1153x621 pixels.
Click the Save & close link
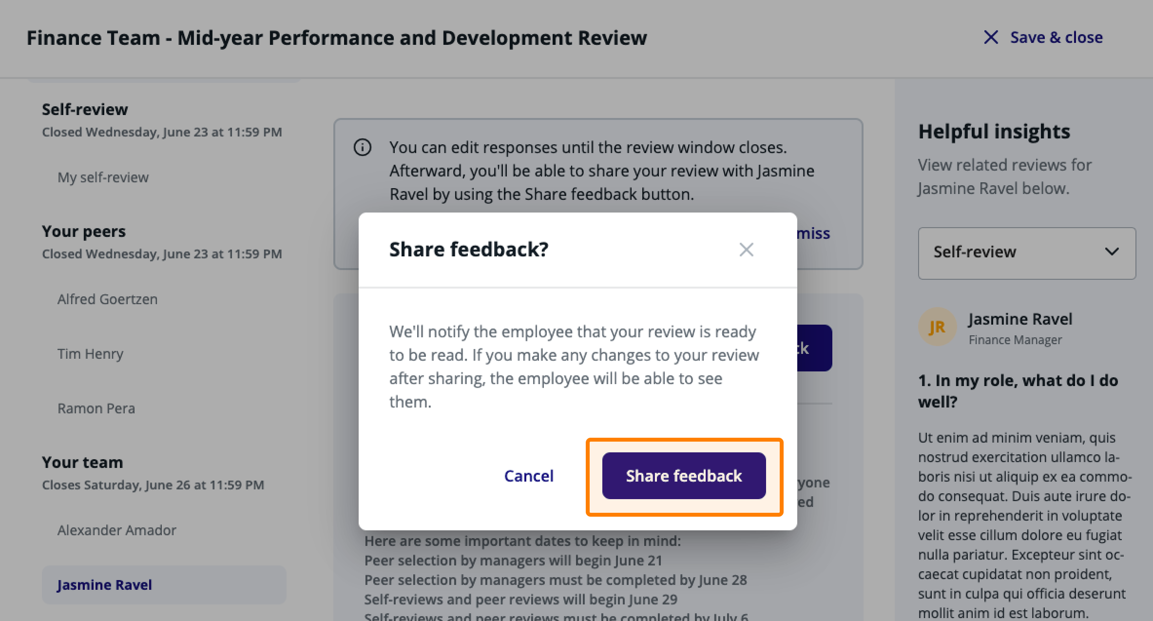1057,38
